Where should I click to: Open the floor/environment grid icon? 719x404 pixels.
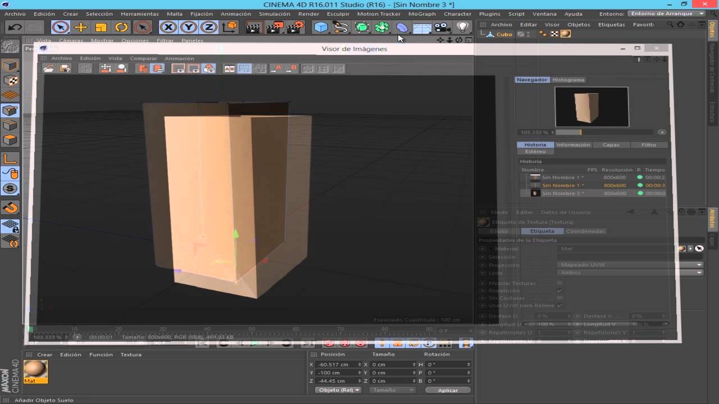tap(422, 27)
